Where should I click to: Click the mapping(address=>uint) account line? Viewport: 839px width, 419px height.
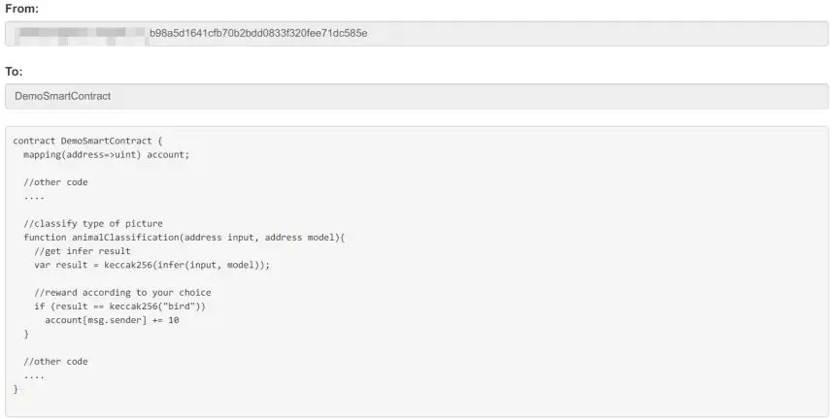(107, 154)
